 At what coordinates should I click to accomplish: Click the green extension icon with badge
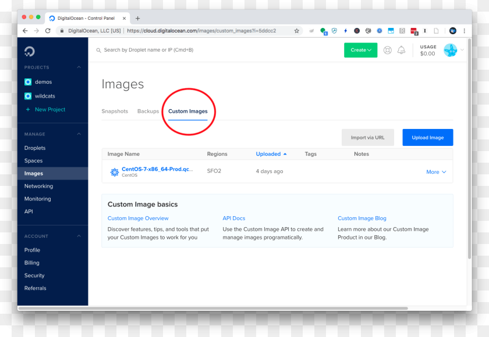pos(324,31)
